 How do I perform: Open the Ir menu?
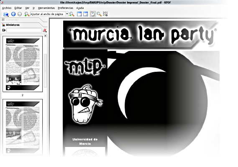(x=33, y=8)
